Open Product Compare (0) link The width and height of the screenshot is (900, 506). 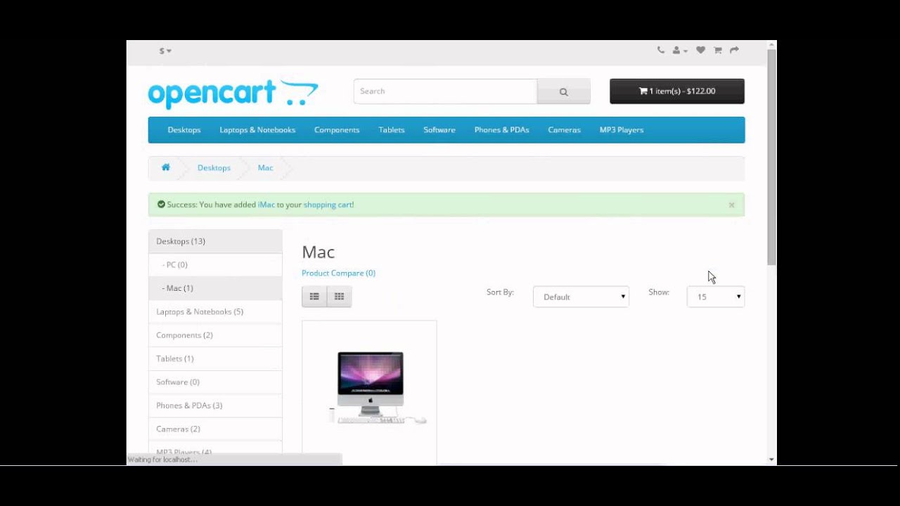coord(338,273)
